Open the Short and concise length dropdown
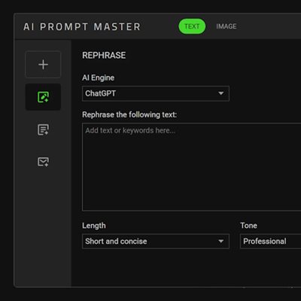Screen dimensions: 301x301 pyautogui.click(x=156, y=242)
